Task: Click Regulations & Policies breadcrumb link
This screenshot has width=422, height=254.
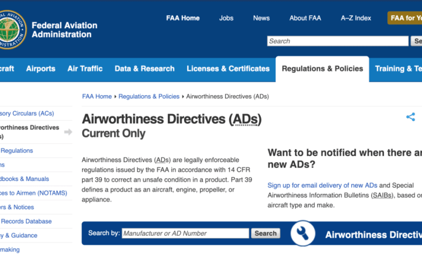Action: (x=149, y=97)
